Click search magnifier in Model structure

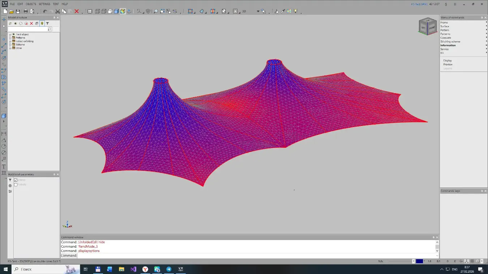tap(50, 29)
